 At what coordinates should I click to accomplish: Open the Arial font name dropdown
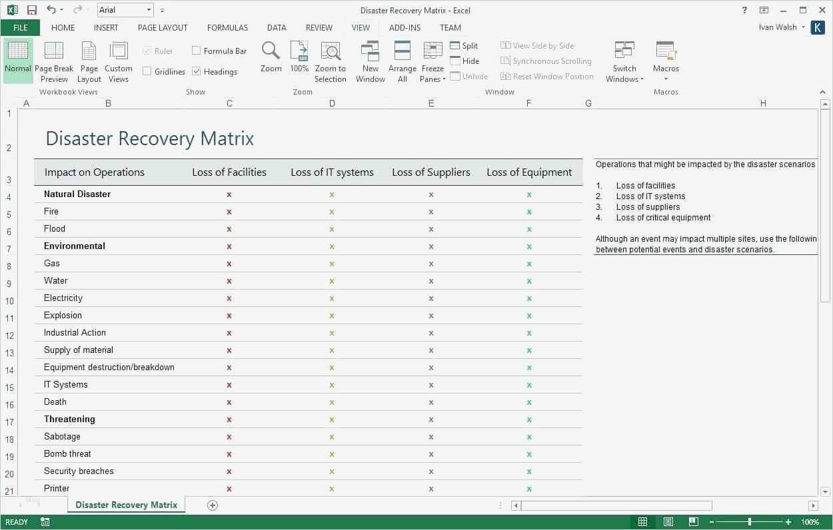pos(149,10)
